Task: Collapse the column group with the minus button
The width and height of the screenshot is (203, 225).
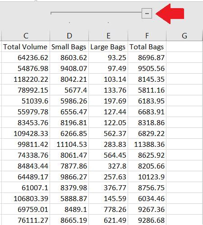Action: 147,14
